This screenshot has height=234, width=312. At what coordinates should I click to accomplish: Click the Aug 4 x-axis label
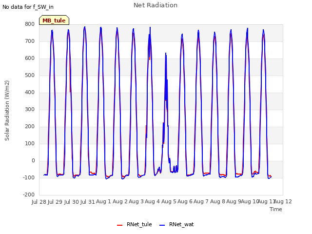tap(152, 202)
